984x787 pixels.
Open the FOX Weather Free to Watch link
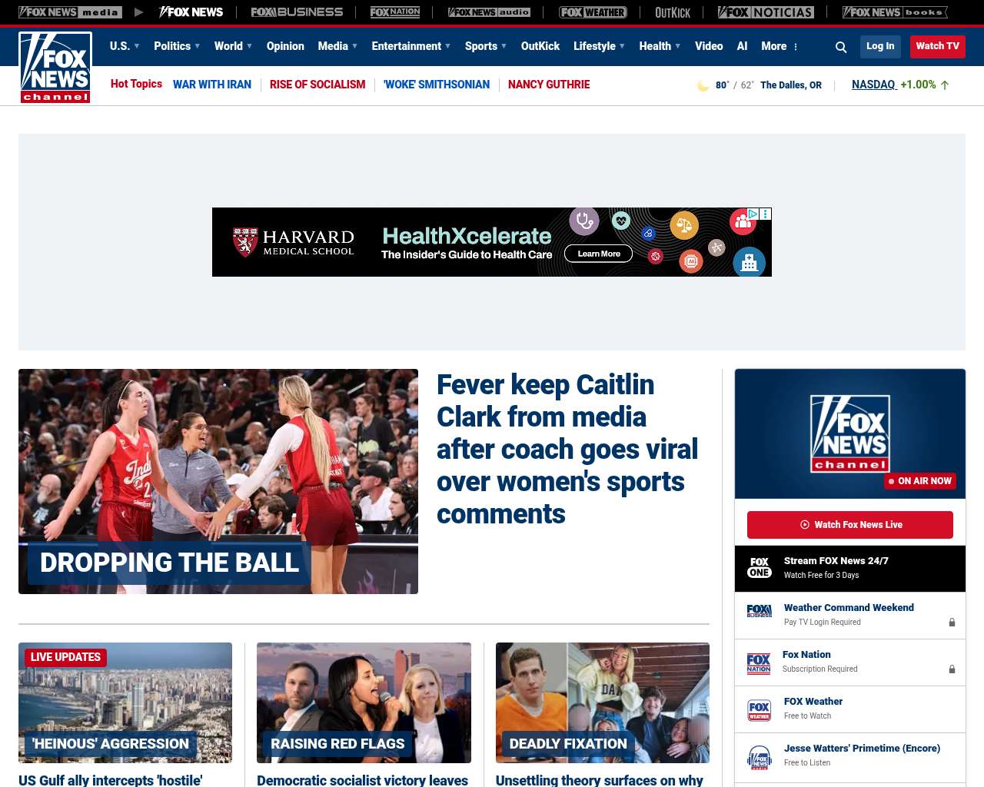coord(813,702)
